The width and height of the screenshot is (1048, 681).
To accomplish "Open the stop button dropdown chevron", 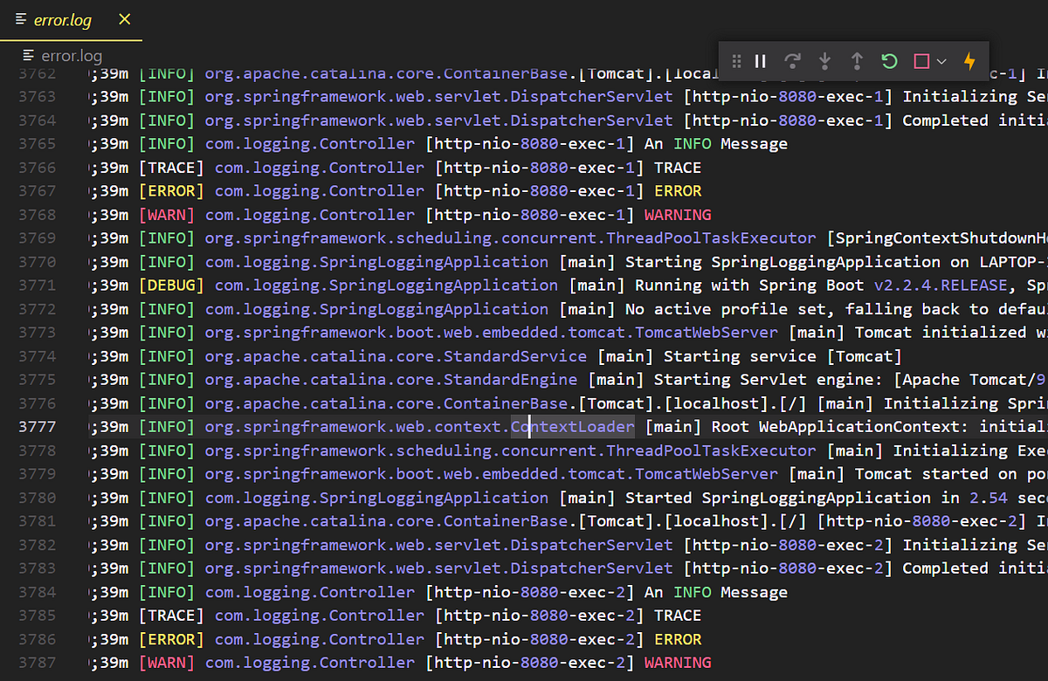I will [941, 61].
